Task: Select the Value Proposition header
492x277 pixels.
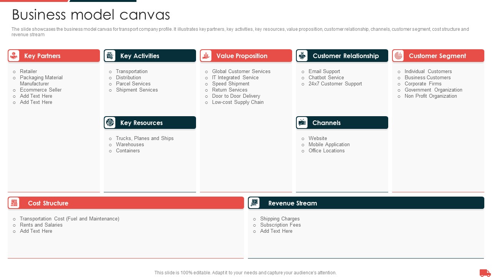Action: [x=246, y=56]
